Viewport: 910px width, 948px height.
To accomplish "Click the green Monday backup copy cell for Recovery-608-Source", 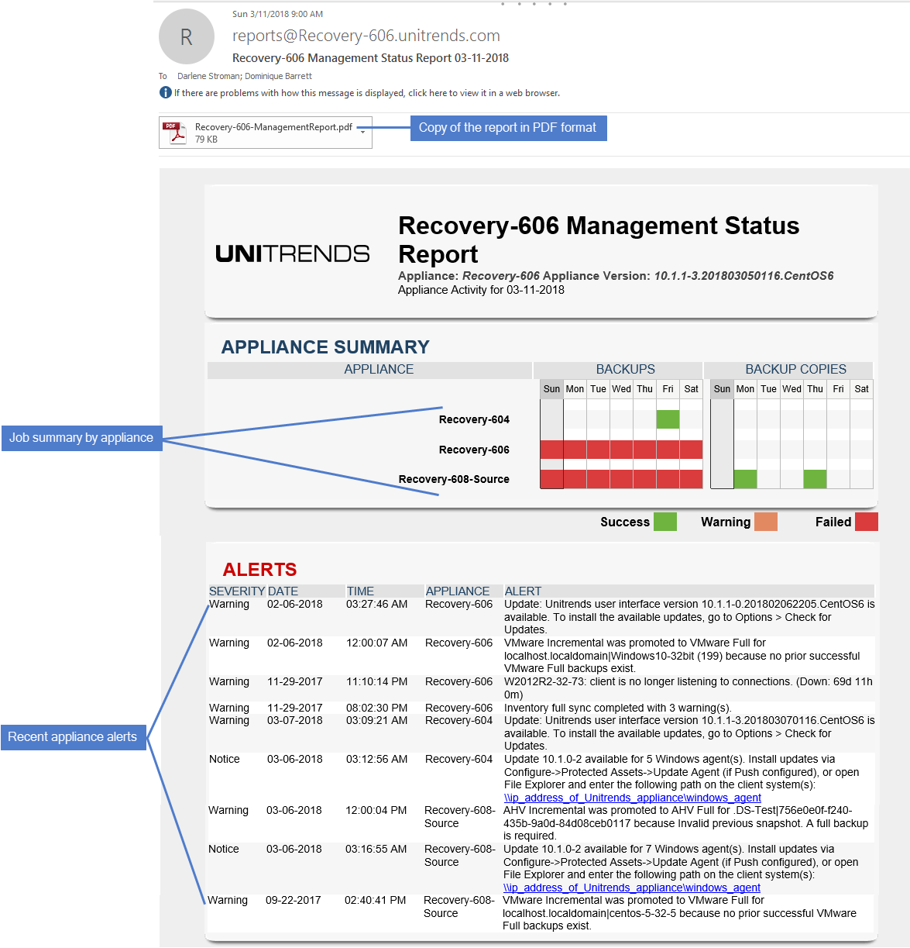I will (x=745, y=479).
